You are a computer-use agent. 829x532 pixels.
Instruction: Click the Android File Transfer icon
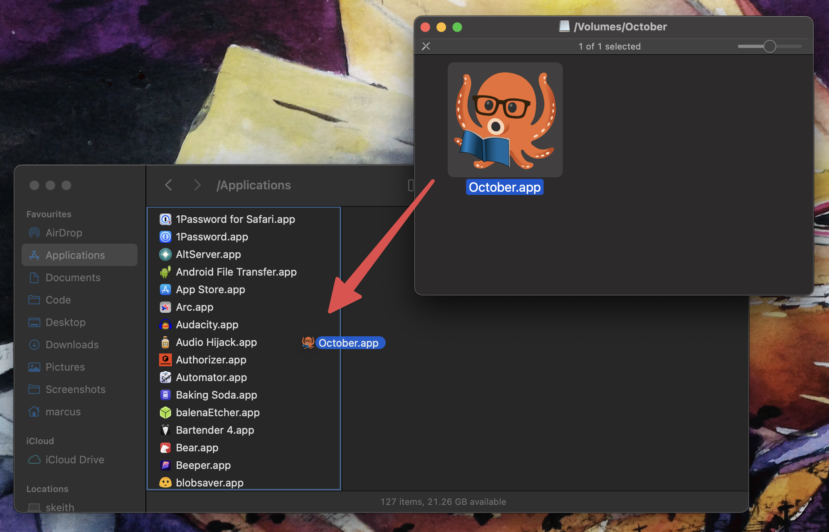pos(165,272)
